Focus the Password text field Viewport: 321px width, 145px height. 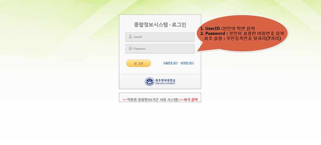[x=160, y=49]
